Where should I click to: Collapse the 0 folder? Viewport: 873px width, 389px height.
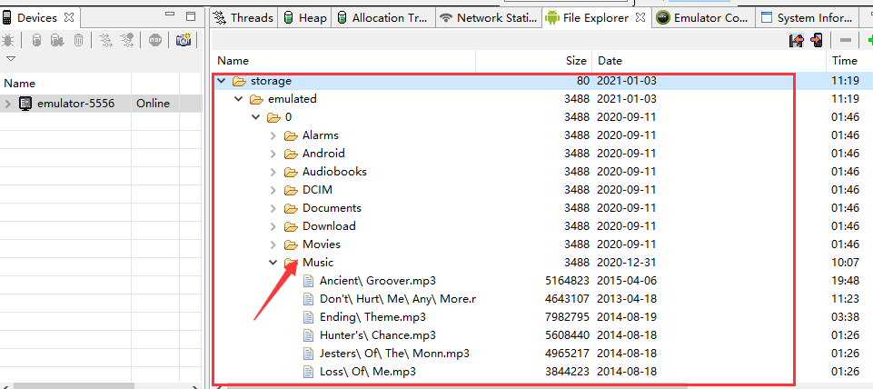255,117
